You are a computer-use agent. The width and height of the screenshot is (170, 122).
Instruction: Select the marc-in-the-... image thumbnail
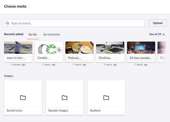pyautogui.click(x=18, y=48)
